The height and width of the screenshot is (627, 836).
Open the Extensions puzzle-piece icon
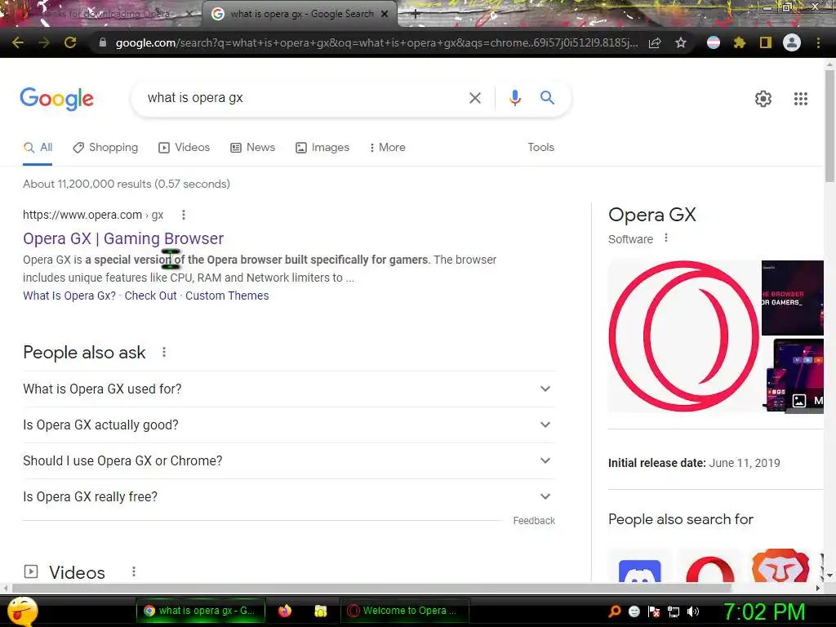(x=740, y=42)
